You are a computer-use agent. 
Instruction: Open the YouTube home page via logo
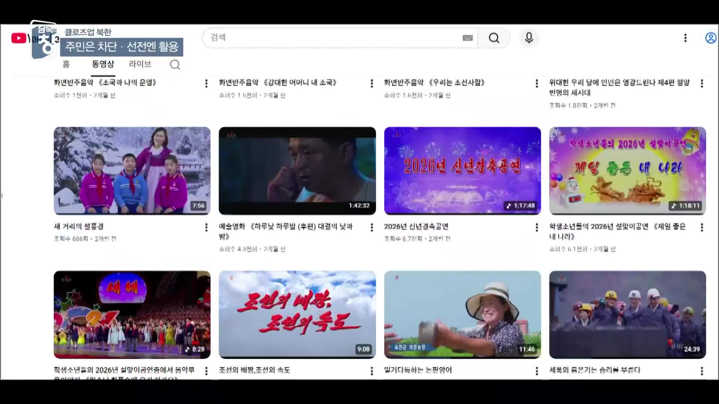(x=19, y=37)
